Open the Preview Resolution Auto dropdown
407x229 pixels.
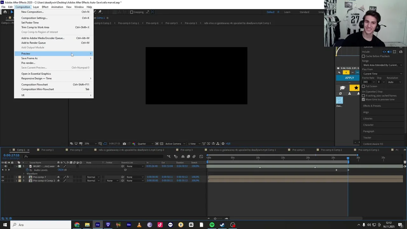click(x=394, y=82)
